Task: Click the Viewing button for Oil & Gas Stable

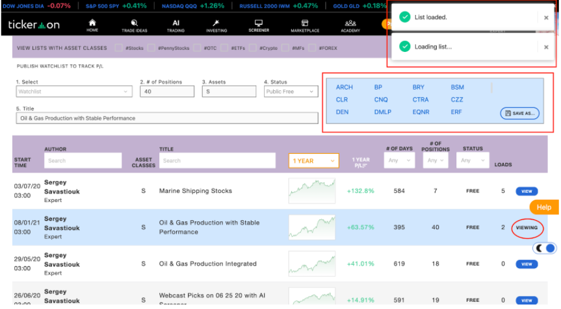Action: pyautogui.click(x=527, y=228)
